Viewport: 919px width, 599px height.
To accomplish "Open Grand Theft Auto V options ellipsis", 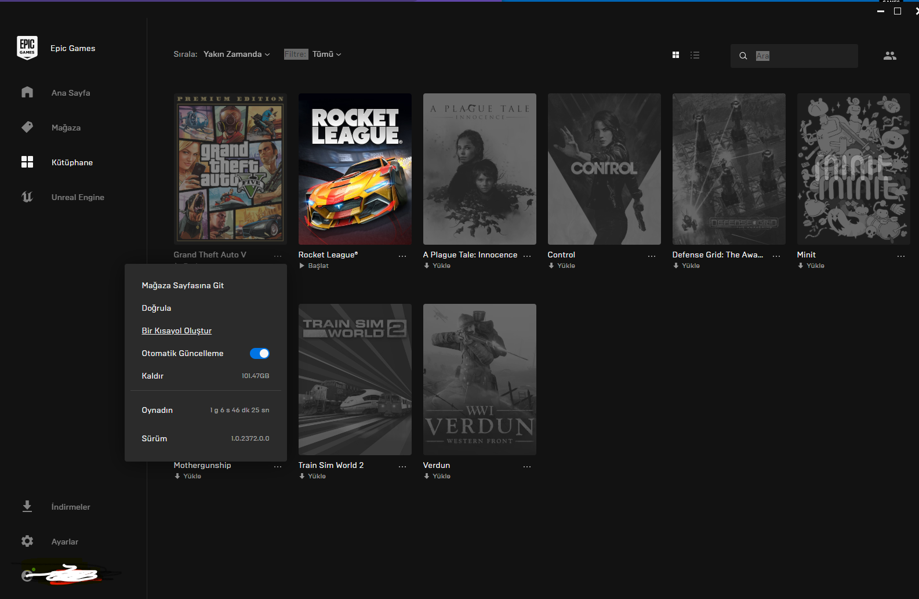I will tap(278, 256).
